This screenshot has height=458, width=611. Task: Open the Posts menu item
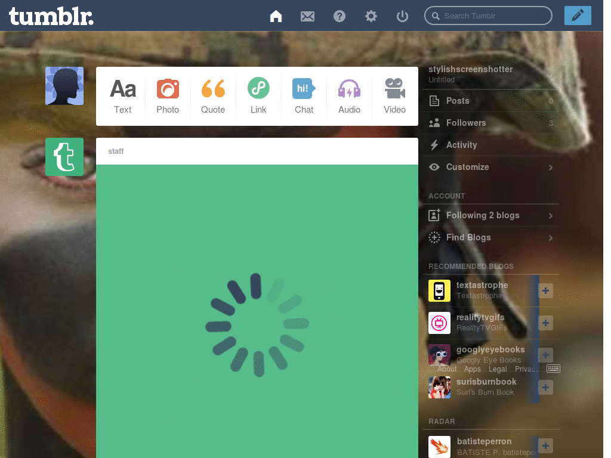coord(490,101)
